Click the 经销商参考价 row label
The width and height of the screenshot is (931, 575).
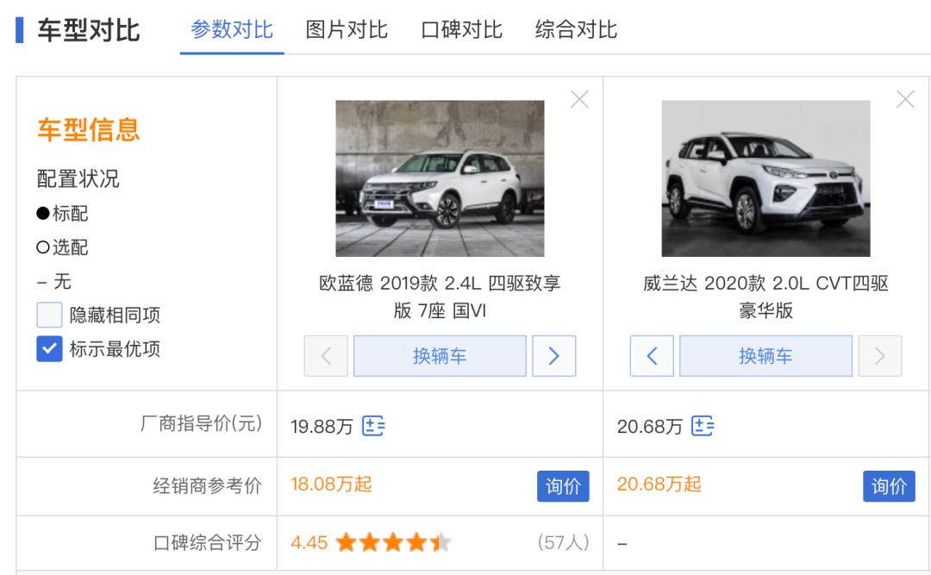(207, 486)
